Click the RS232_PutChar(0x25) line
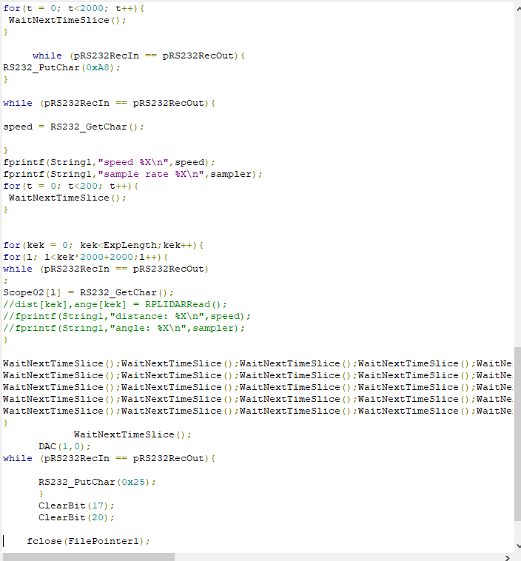This screenshot has height=561, width=521. click(x=97, y=482)
